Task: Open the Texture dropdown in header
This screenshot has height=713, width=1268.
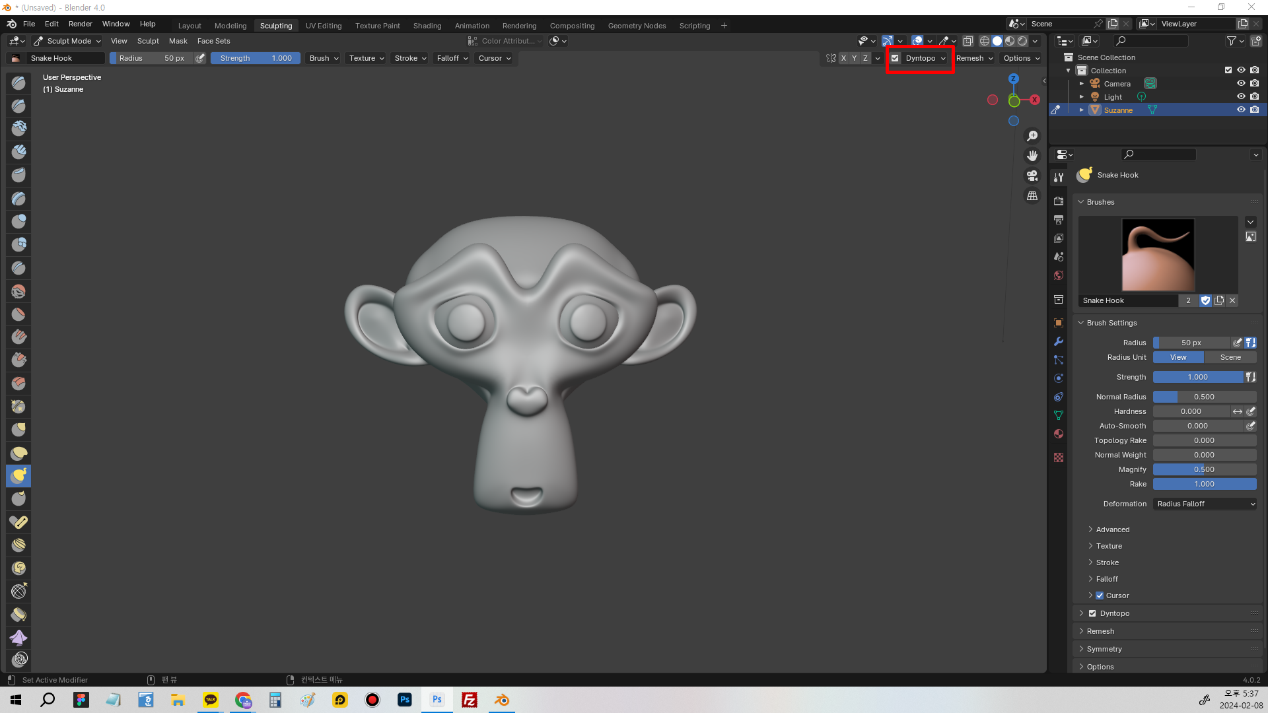Action: [367, 58]
